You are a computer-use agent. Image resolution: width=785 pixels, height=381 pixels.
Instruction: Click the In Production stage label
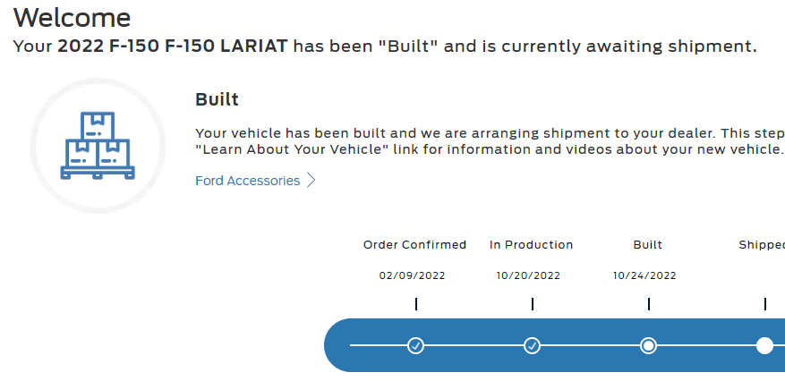tap(531, 245)
